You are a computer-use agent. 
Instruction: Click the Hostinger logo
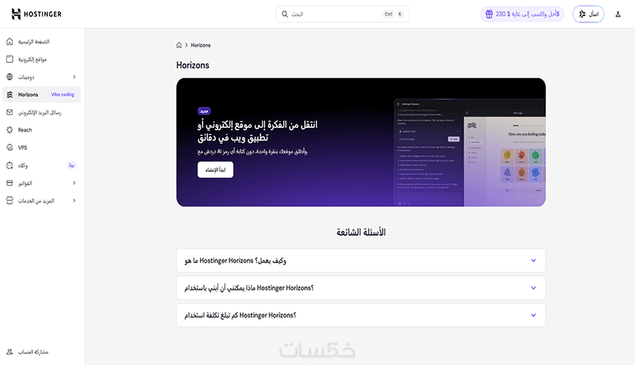pos(37,14)
